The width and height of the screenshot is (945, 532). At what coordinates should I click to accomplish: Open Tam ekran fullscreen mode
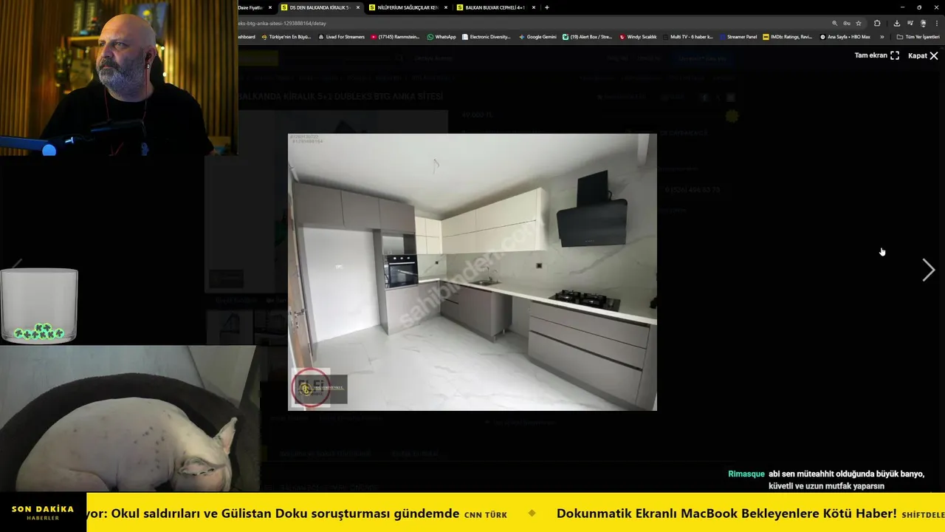(876, 55)
